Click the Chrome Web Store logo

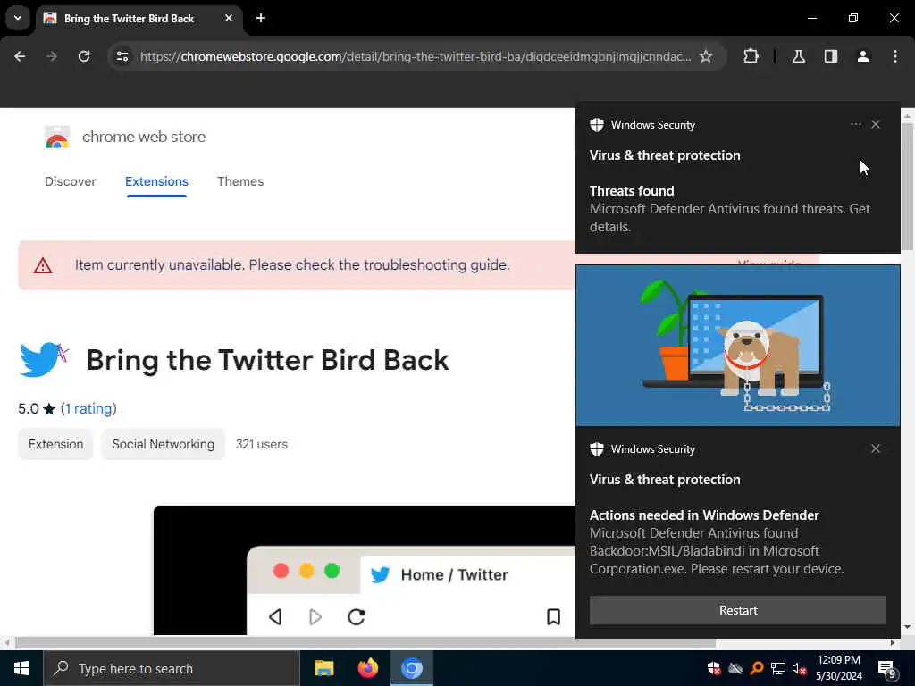(x=57, y=137)
